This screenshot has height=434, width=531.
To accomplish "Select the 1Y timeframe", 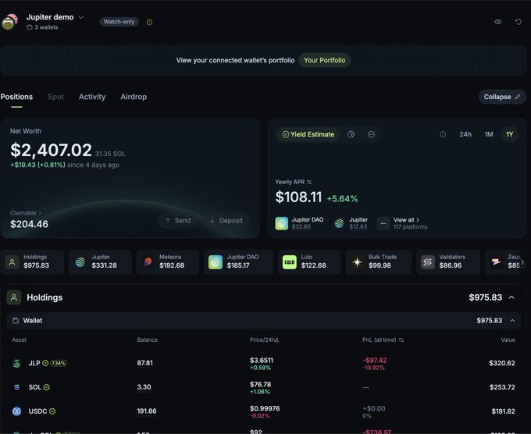I will point(510,134).
